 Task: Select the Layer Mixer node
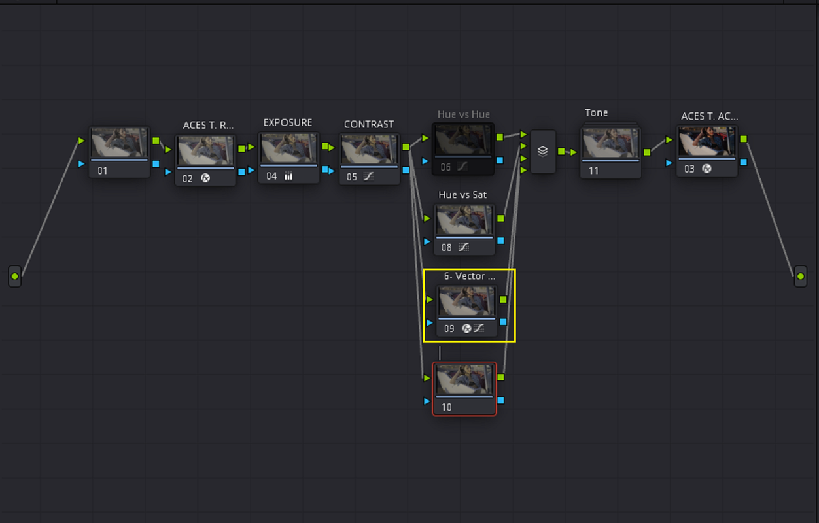(x=543, y=152)
